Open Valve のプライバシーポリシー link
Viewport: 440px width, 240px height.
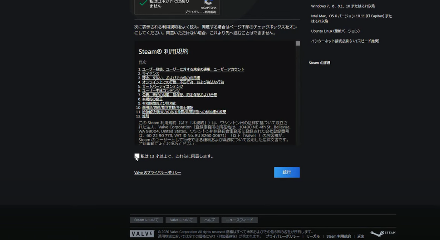click(157, 173)
